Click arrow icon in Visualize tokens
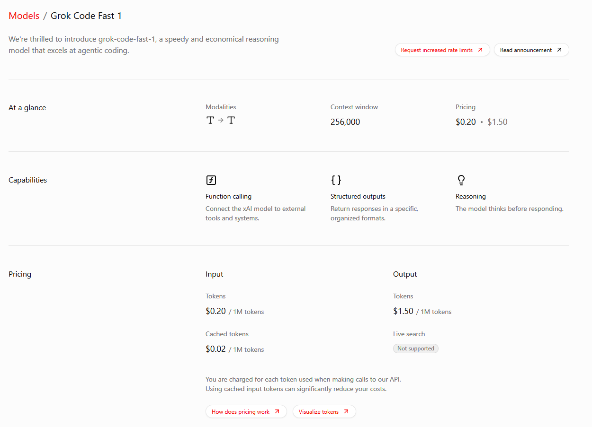This screenshot has height=427, width=592. pyautogui.click(x=346, y=411)
